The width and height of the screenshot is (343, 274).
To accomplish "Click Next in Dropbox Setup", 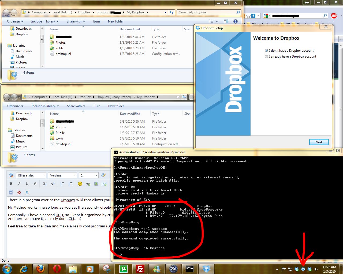I will tap(319, 142).
